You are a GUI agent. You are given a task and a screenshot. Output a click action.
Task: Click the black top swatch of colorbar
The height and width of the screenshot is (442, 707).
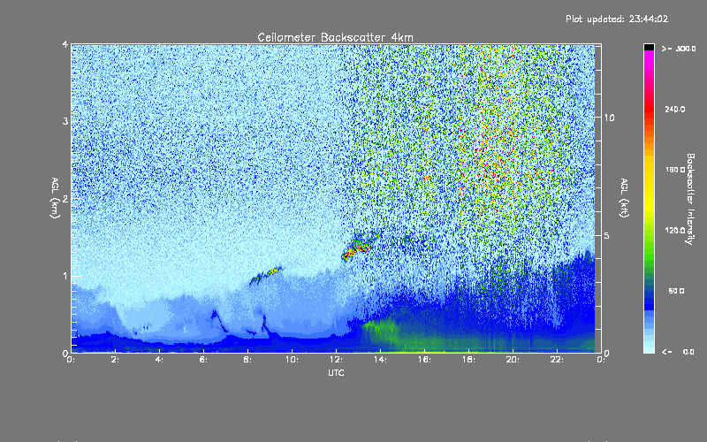(649, 47)
